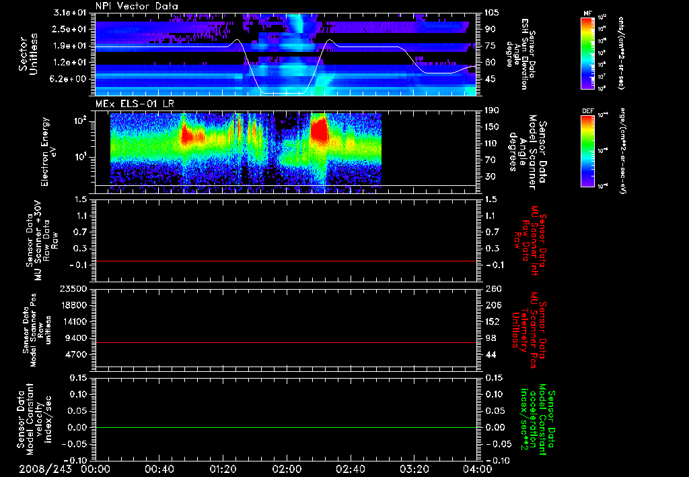Click the Model Scanner Angle degrees label
689x477 pixels.
[528, 152]
